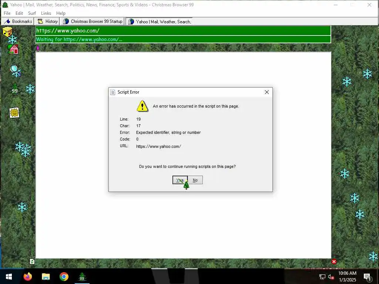Switch to the History tab
This screenshot has height=284, width=379.
coord(47,21)
